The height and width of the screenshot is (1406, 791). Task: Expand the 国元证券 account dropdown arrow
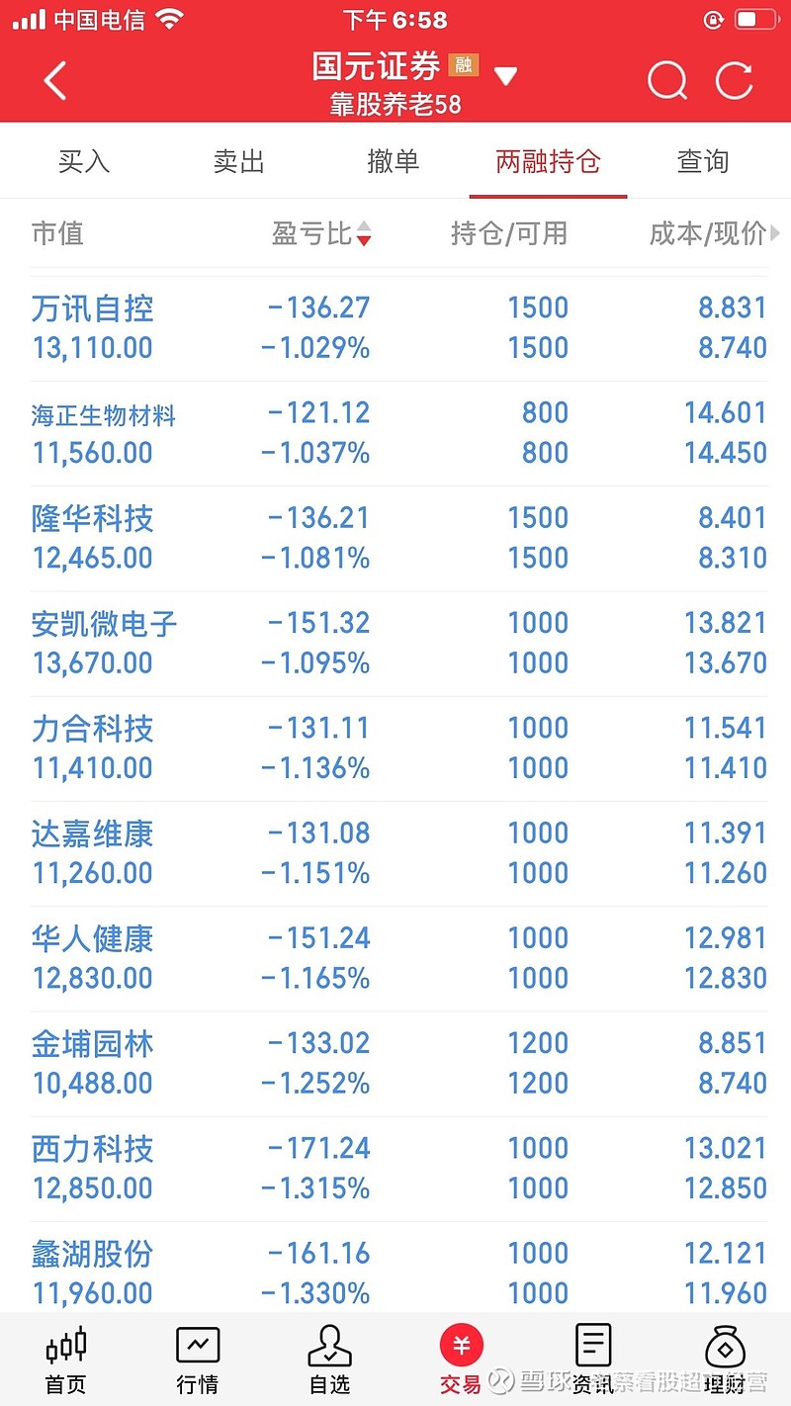[505, 76]
